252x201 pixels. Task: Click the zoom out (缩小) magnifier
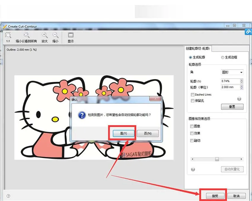click(55, 35)
